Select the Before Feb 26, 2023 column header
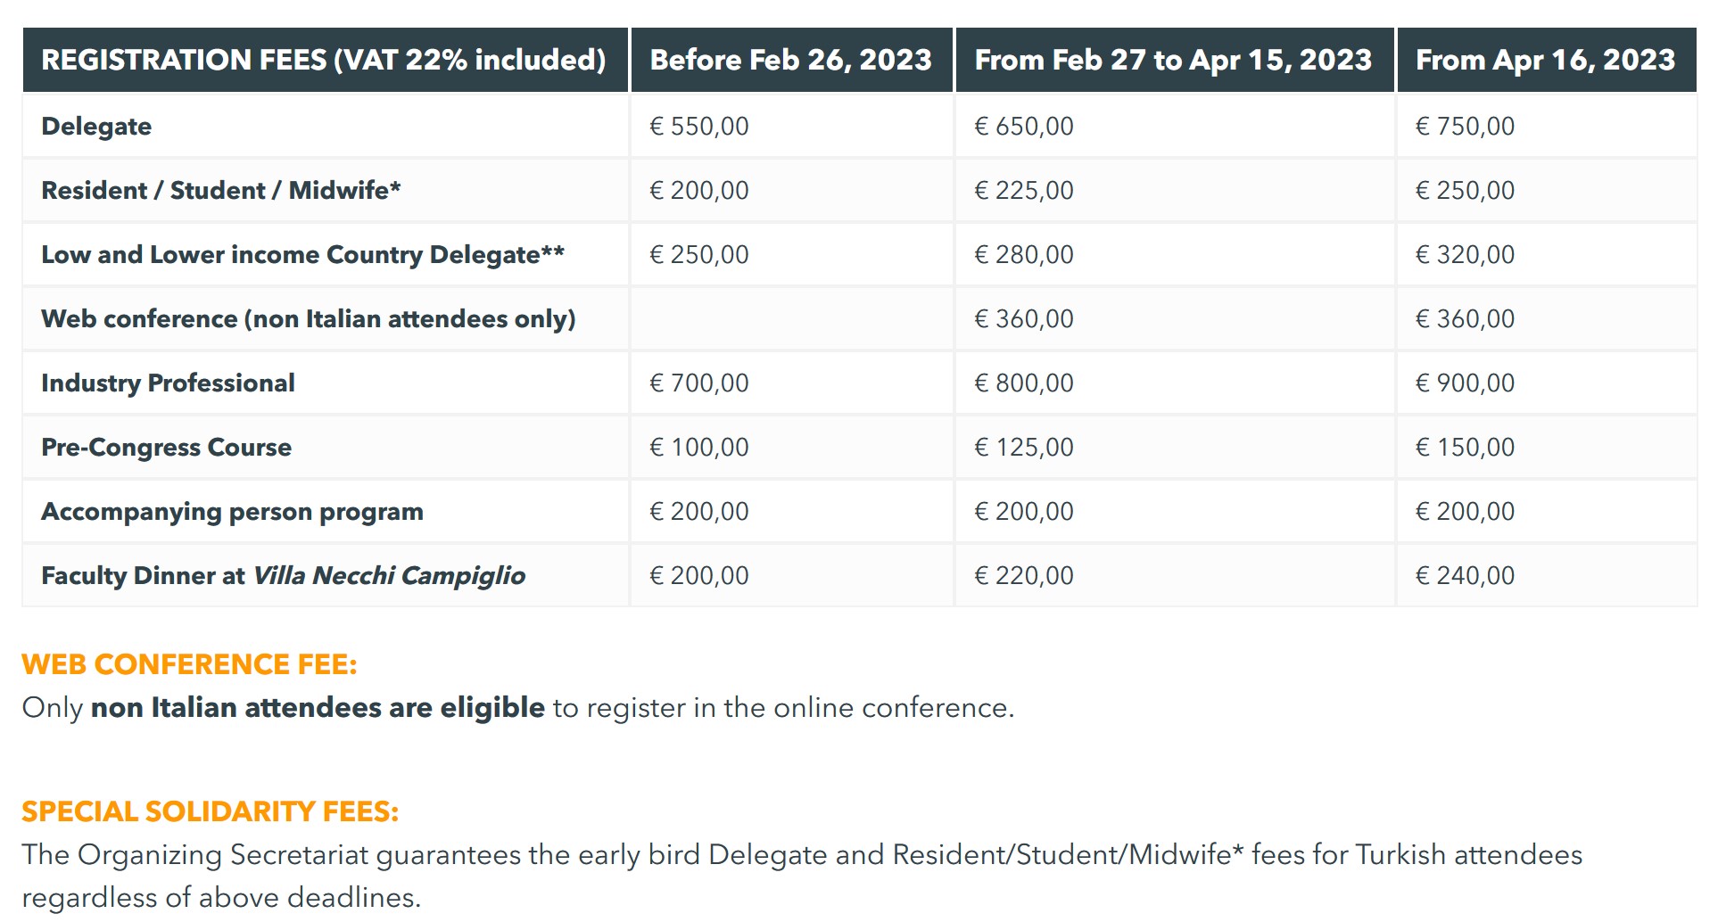This screenshot has width=1718, height=922. tap(792, 60)
